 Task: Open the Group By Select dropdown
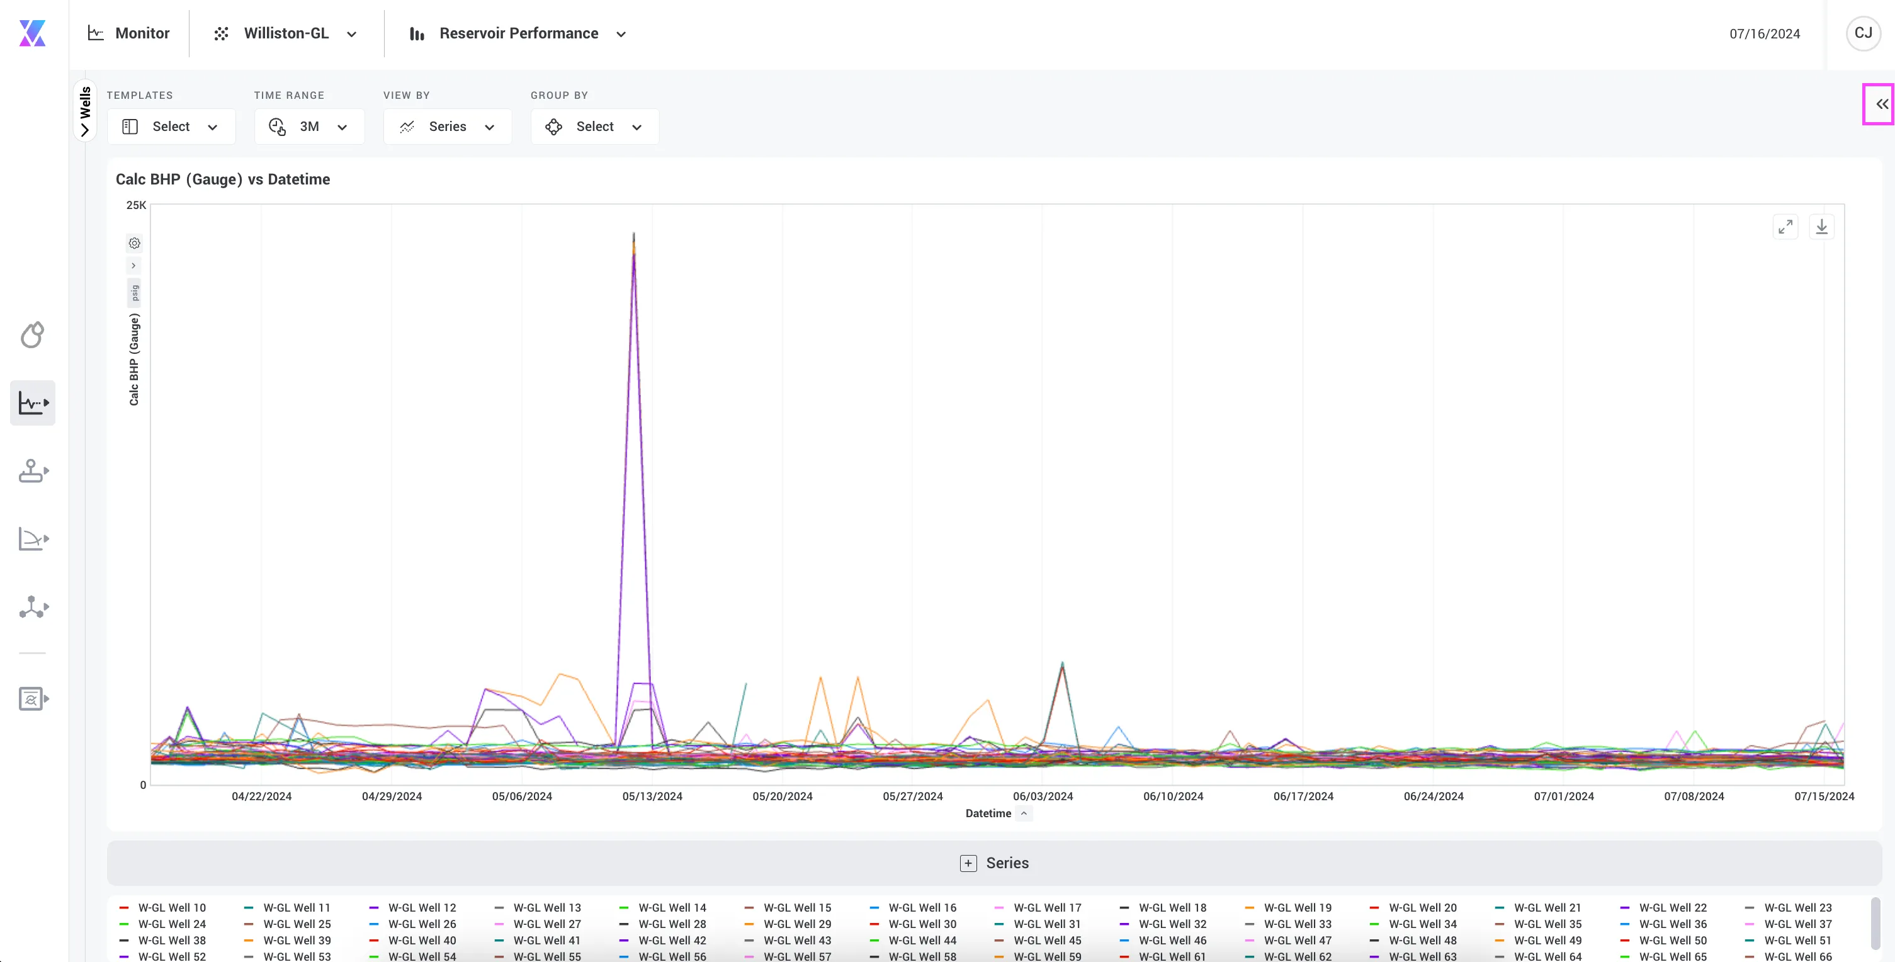[594, 127]
